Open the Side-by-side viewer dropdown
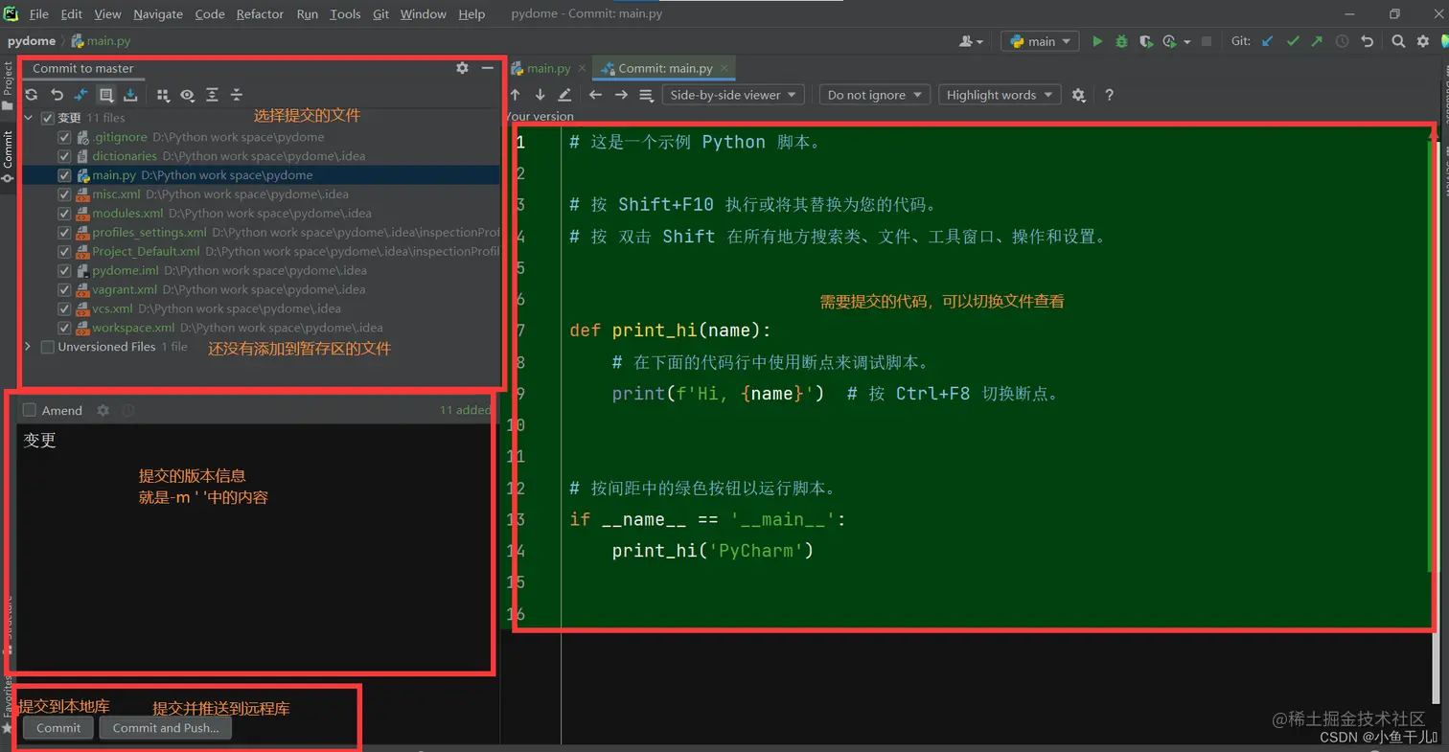Screen dimensions: 1449x752 (736, 95)
